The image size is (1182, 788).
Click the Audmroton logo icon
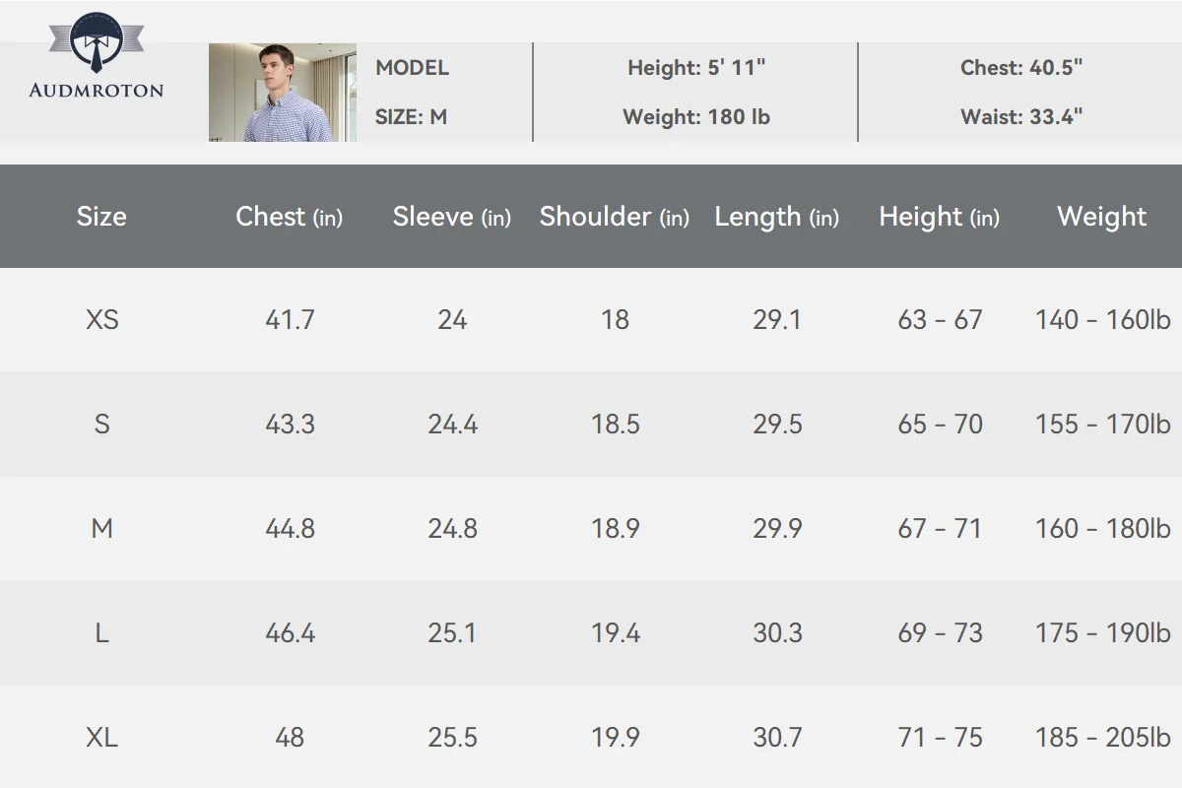(x=96, y=43)
